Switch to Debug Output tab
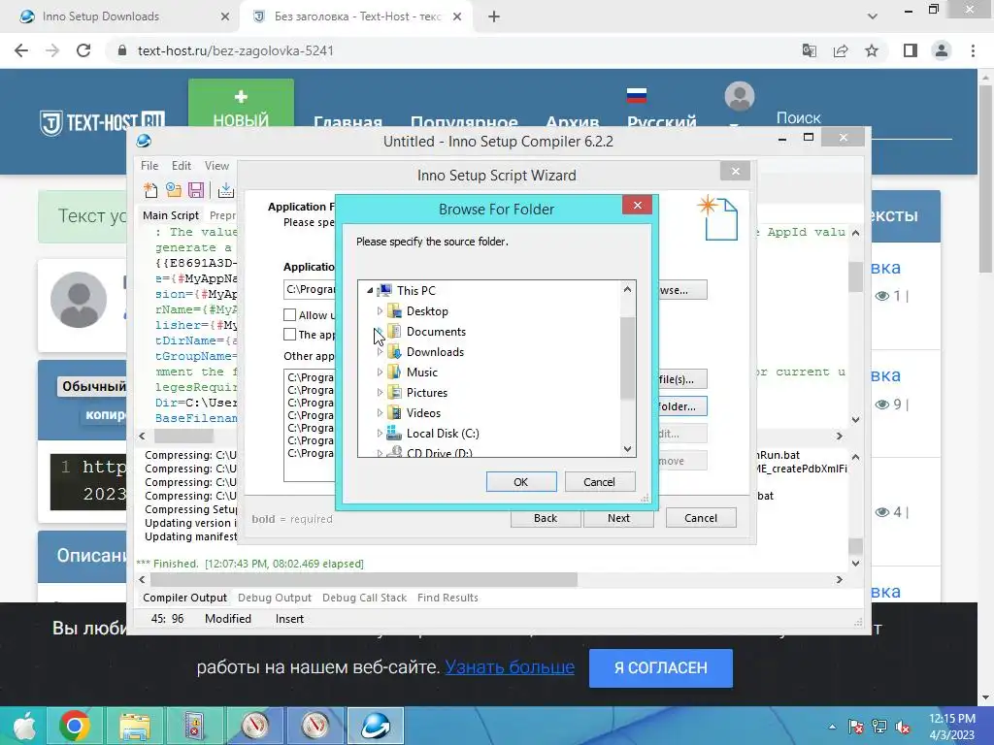The image size is (994, 745). (x=275, y=598)
